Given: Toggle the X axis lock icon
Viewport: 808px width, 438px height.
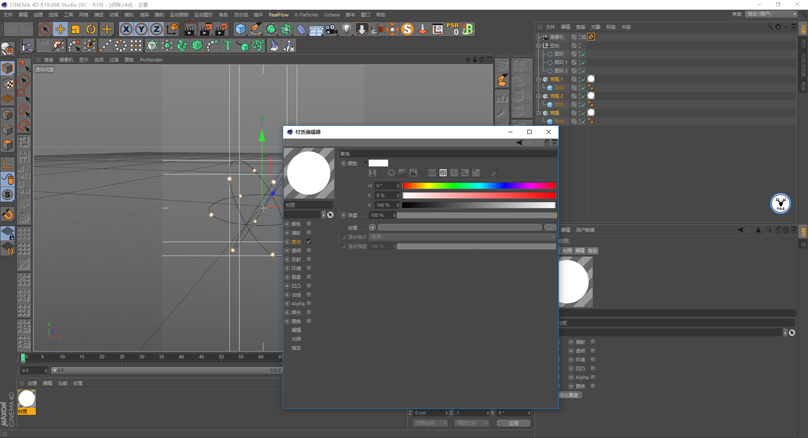Looking at the screenshot, I should click(x=126, y=29).
